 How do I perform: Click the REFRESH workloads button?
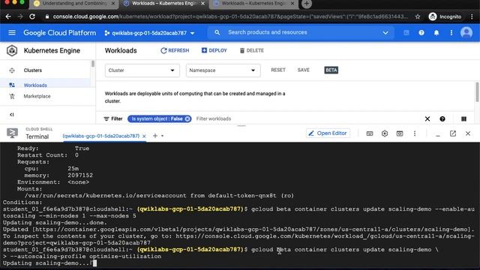tap(175, 50)
